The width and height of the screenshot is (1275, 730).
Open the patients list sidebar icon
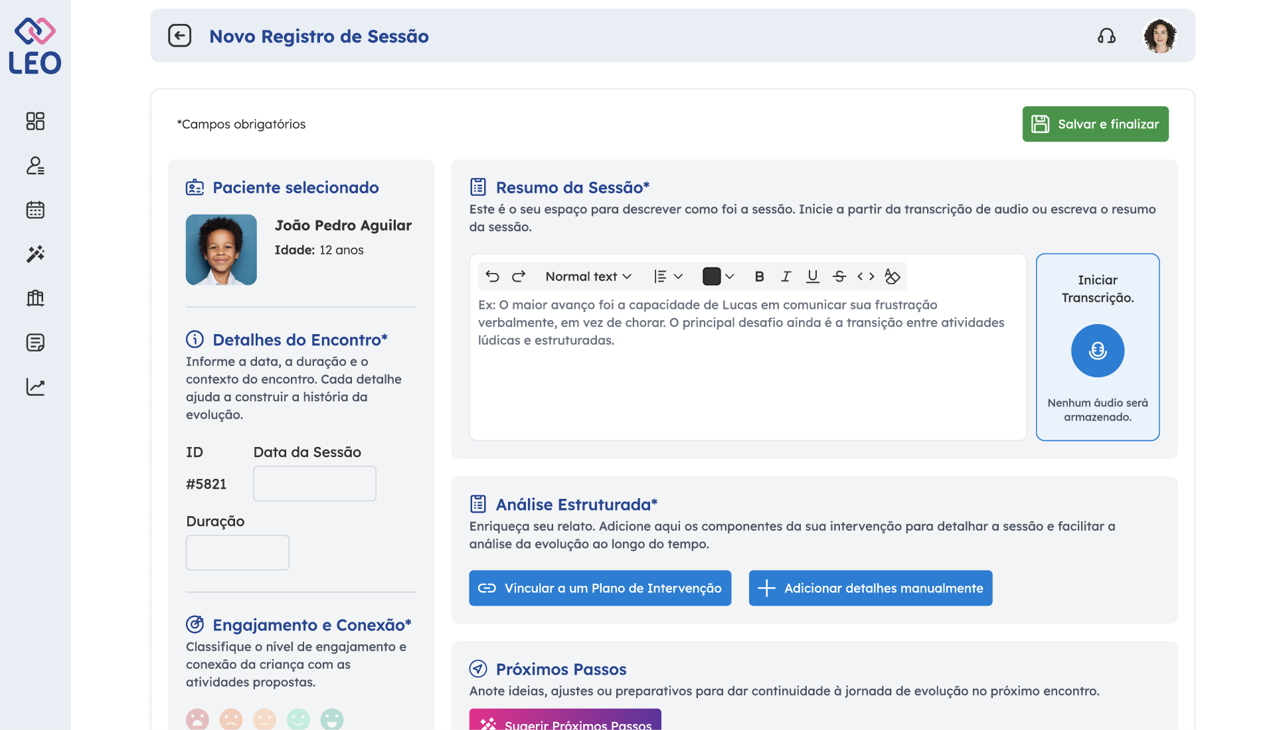pyautogui.click(x=35, y=165)
